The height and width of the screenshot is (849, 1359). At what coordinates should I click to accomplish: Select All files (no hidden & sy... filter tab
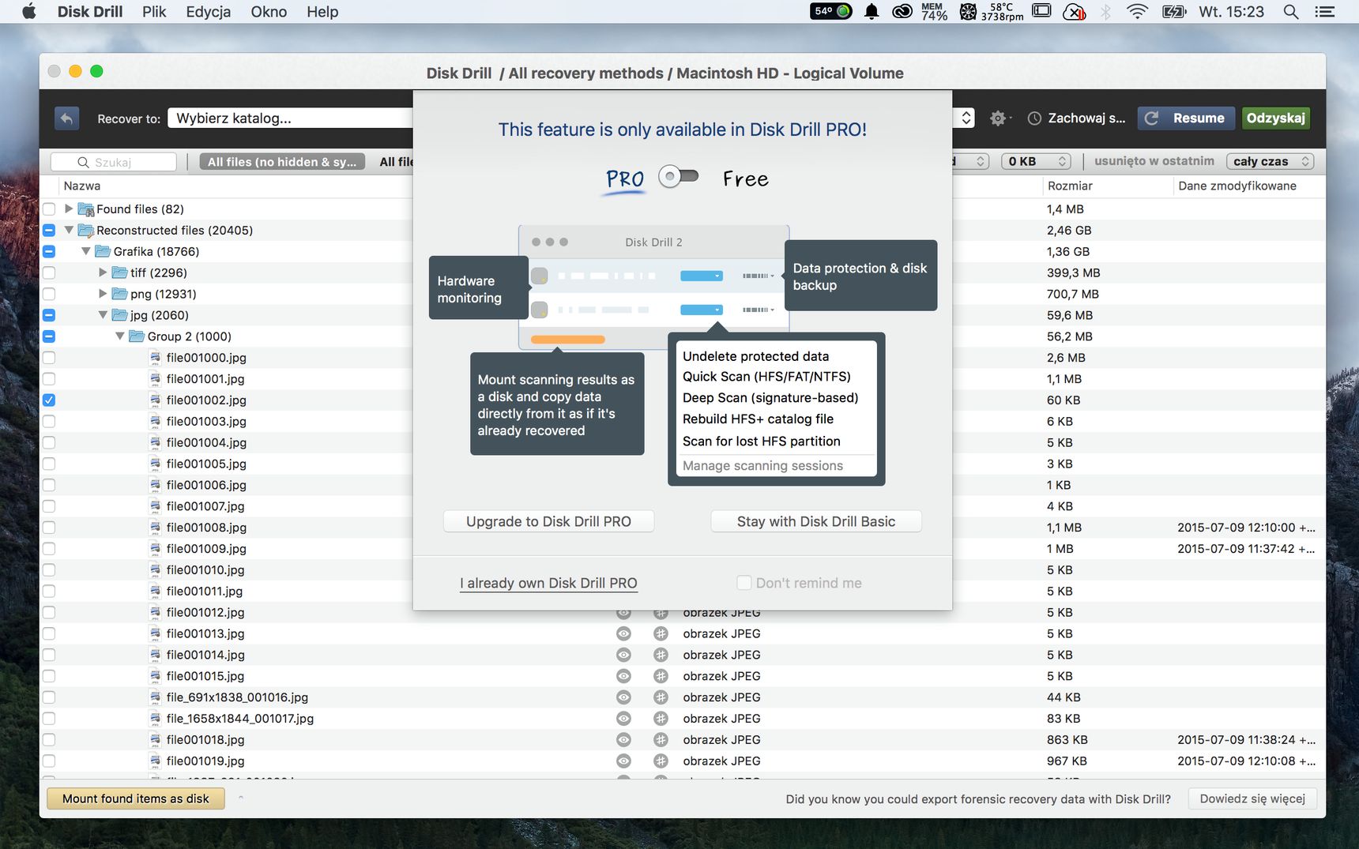(282, 162)
